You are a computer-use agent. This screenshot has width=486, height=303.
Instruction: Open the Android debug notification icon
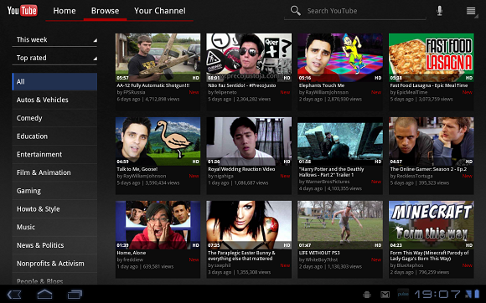click(x=367, y=295)
